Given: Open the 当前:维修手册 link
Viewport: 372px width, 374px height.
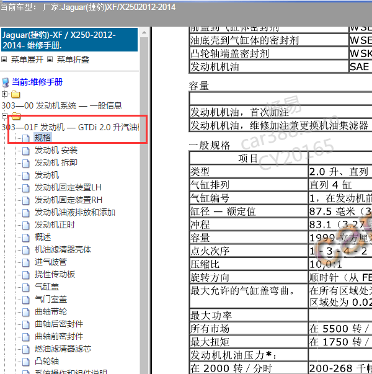Looking at the screenshot, I should (x=37, y=82).
